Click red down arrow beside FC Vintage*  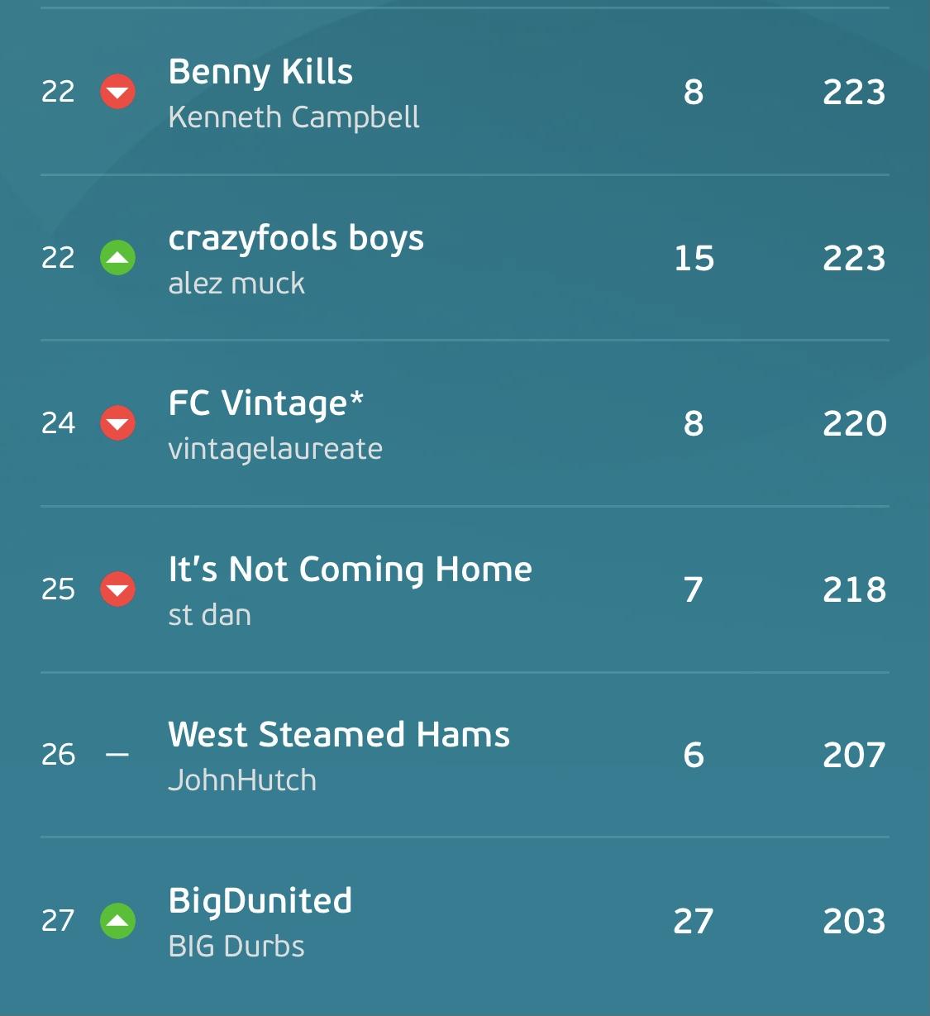(x=117, y=423)
